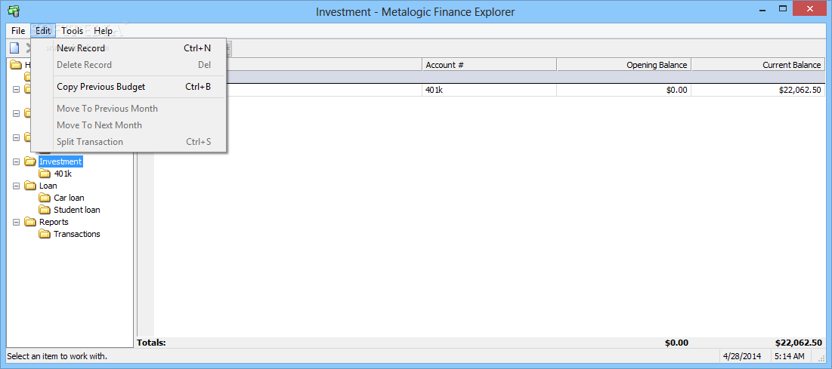Choose New Record from Edit menu
832x369 pixels.
tap(129, 48)
